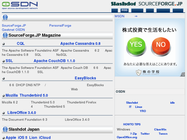This screenshot has width=187, height=140.
Task: Open the Apple iOS 5 Lion iCloud article
Action: coord(28,138)
